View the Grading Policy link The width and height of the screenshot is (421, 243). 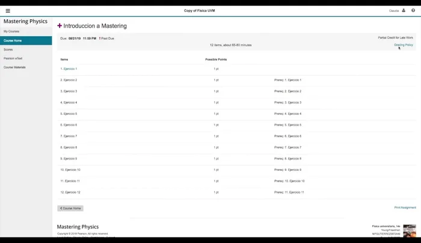pyautogui.click(x=403, y=45)
